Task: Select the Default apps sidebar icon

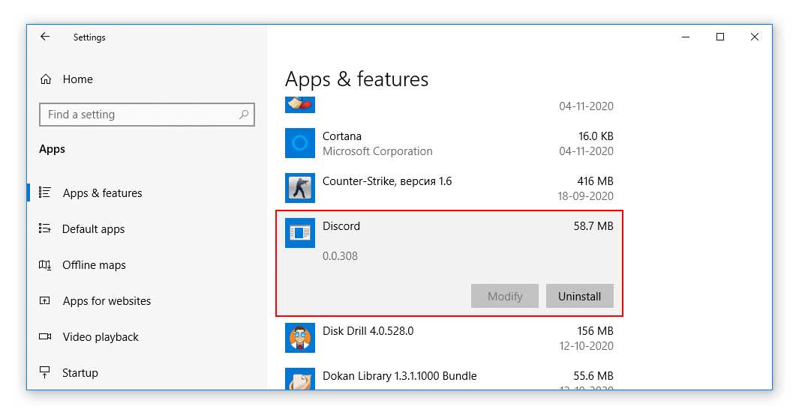Action: (x=45, y=228)
